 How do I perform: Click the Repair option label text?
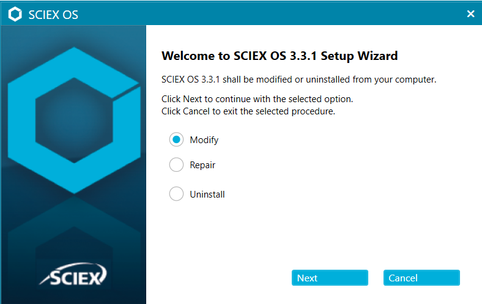click(x=202, y=165)
